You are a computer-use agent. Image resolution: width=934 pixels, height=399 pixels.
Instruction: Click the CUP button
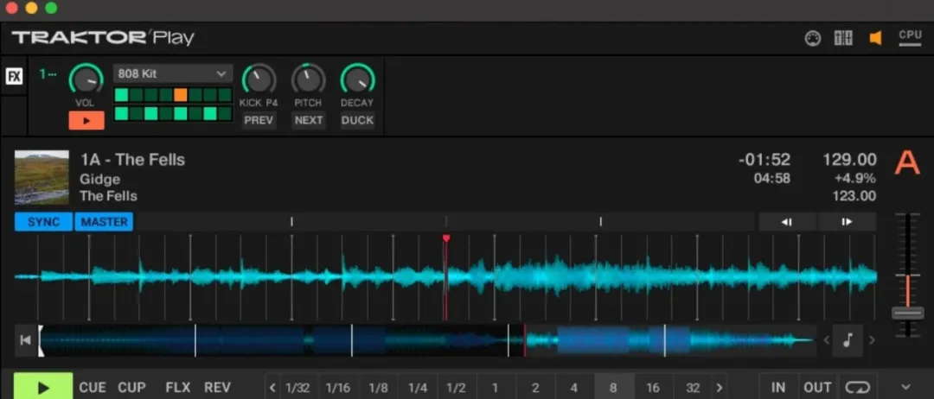click(x=131, y=388)
